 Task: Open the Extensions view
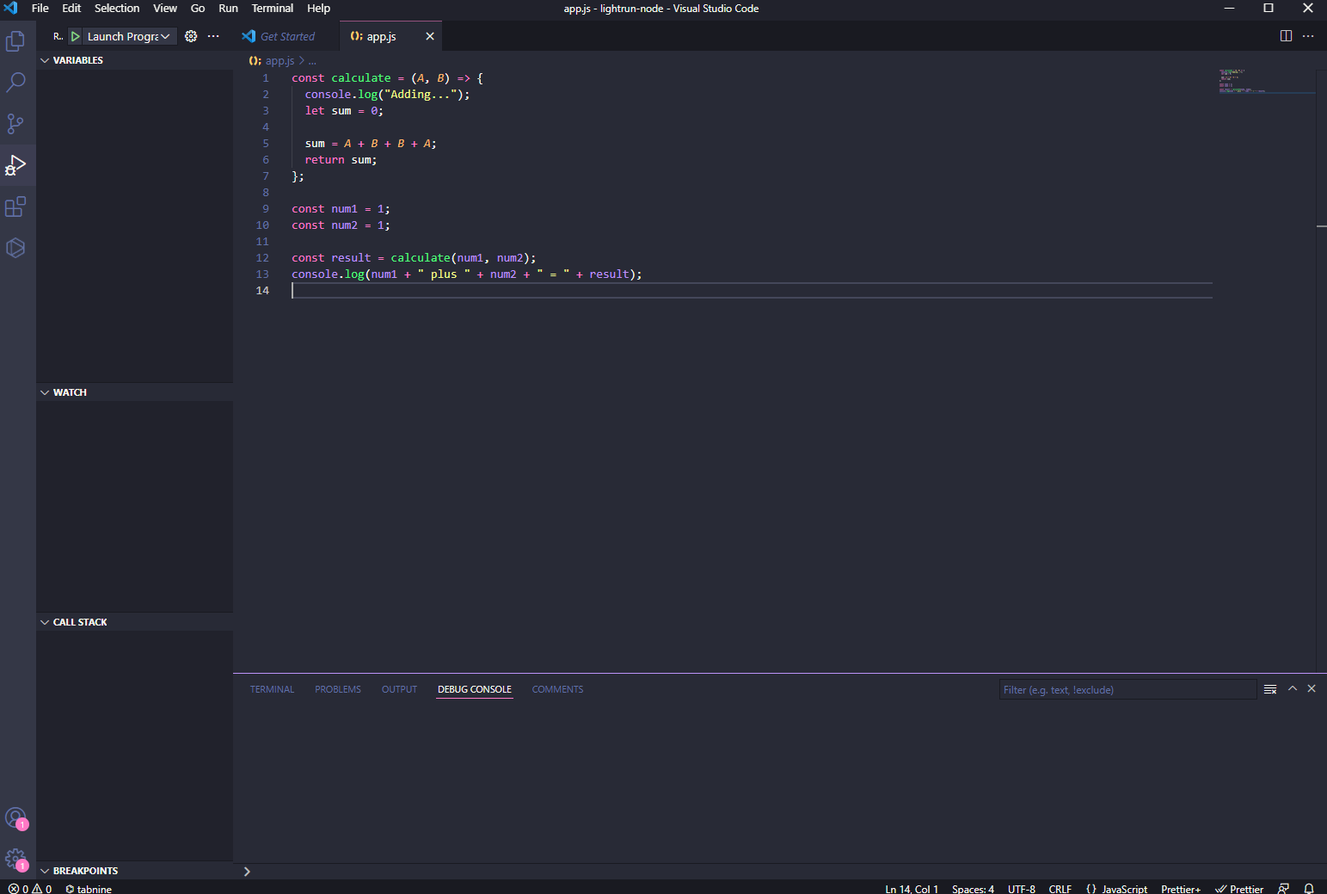tap(16, 207)
